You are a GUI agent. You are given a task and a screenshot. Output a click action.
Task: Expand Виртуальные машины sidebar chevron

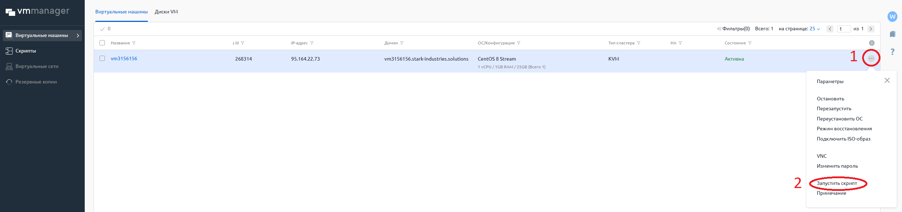(78, 36)
